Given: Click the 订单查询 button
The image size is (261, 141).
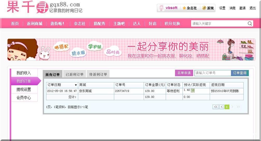Looking at the screenshot, I should click(240, 73).
